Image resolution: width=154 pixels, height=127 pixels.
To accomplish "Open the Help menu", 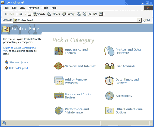I will [x=54, y=8].
